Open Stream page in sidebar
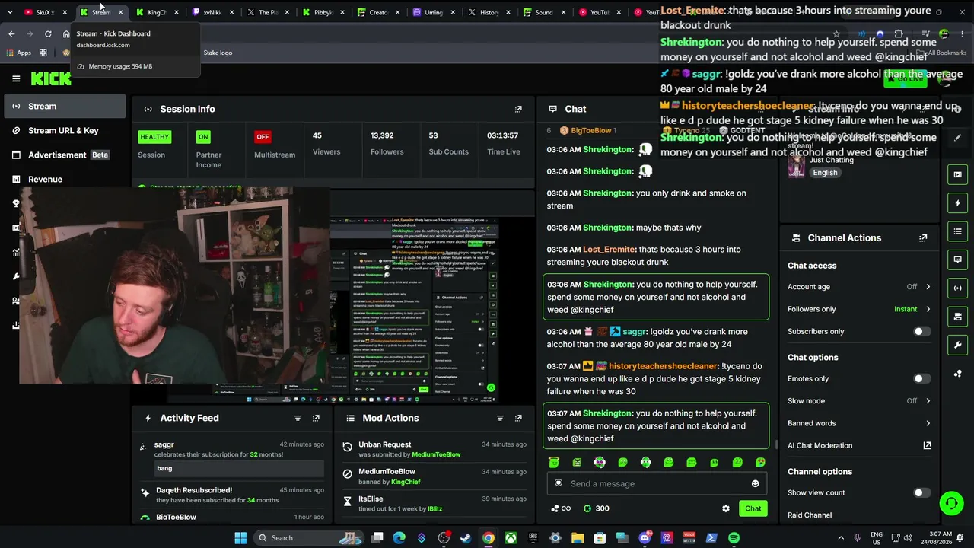This screenshot has height=548, width=974. click(64, 107)
